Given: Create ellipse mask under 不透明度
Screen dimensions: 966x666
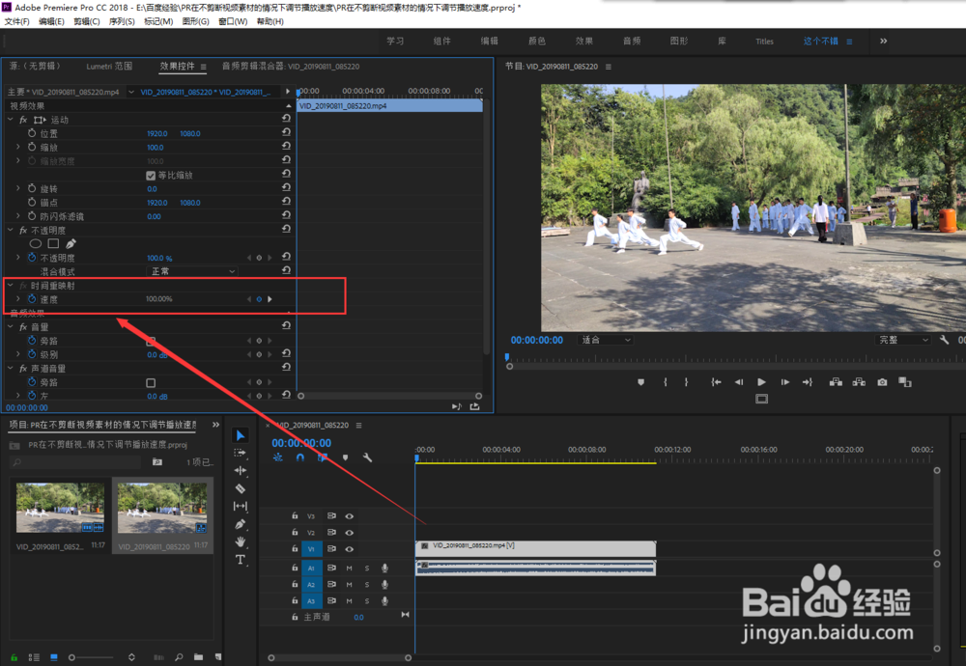Looking at the screenshot, I should [36, 244].
